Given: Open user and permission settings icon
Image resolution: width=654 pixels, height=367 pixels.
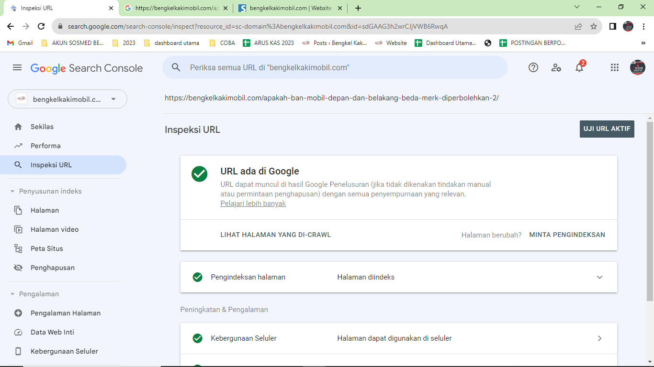Looking at the screenshot, I should coord(556,68).
